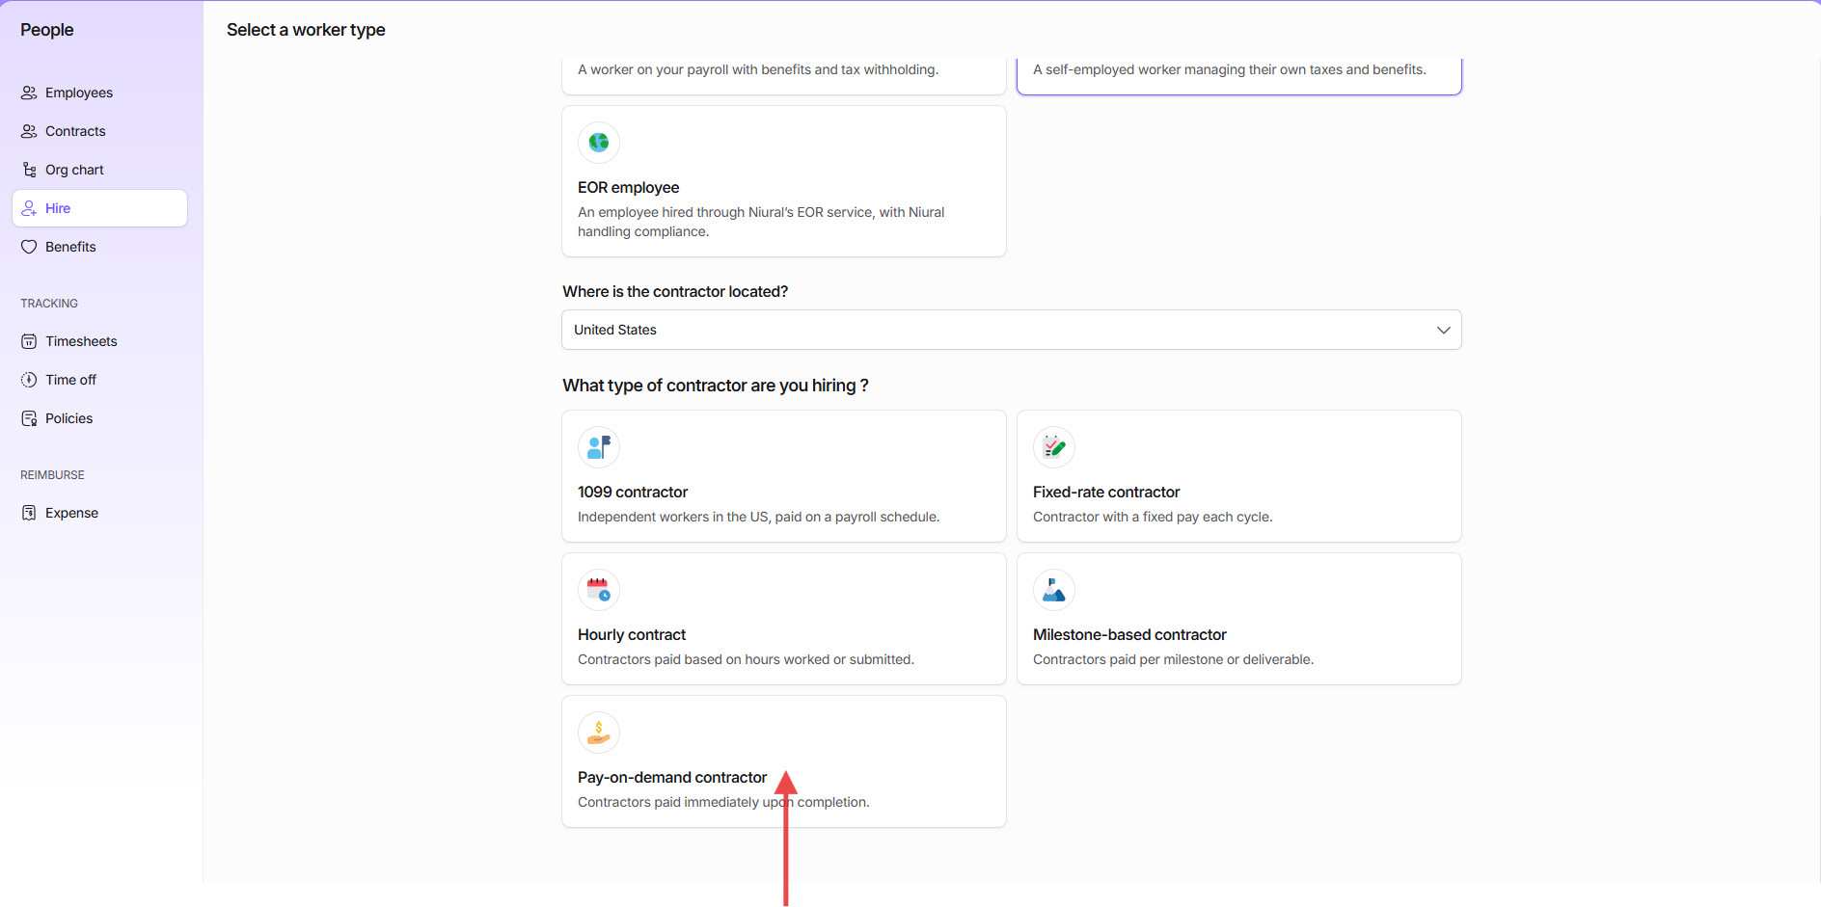The height and width of the screenshot is (907, 1821).
Task: Open the Policies page
Action: pos(99,418)
